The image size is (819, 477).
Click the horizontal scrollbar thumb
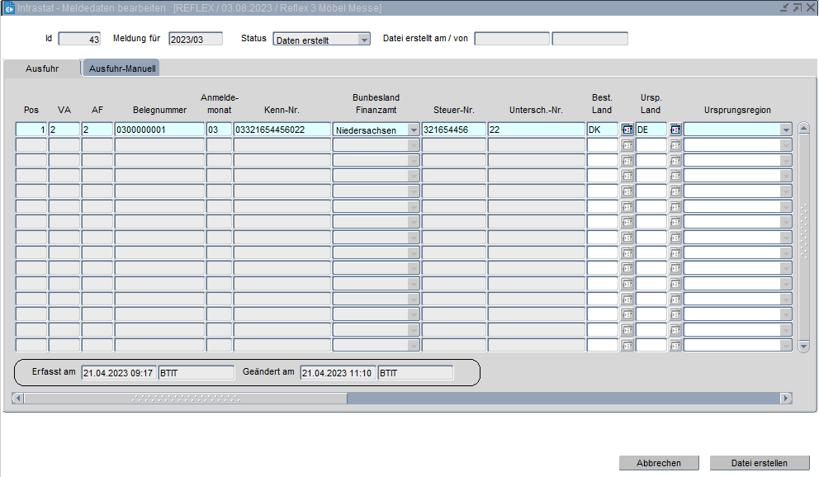click(186, 399)
